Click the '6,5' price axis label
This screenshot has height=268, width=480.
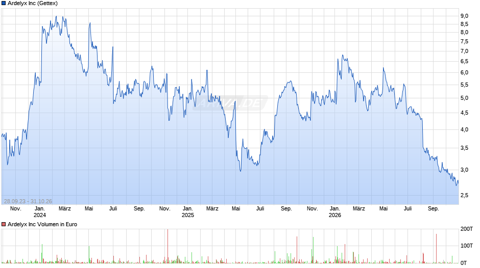[464, 62]
